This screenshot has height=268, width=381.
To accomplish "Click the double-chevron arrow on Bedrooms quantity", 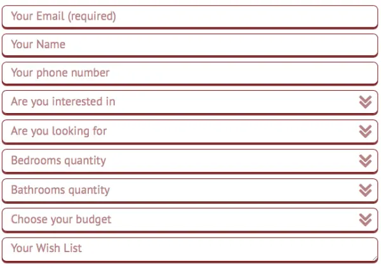I will click(364, 161).
